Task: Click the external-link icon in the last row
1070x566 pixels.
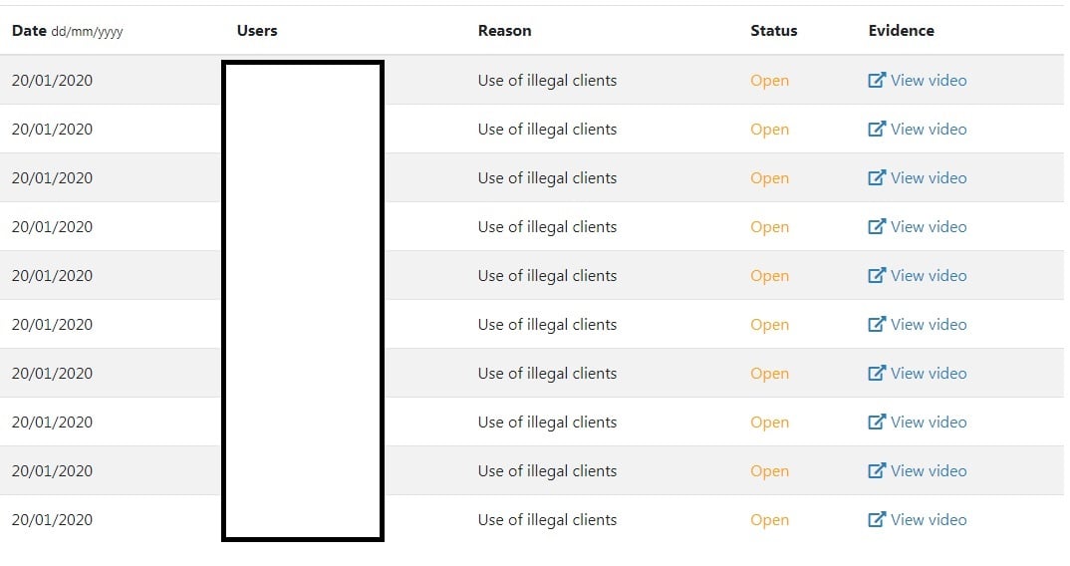Action: point(876,519)
